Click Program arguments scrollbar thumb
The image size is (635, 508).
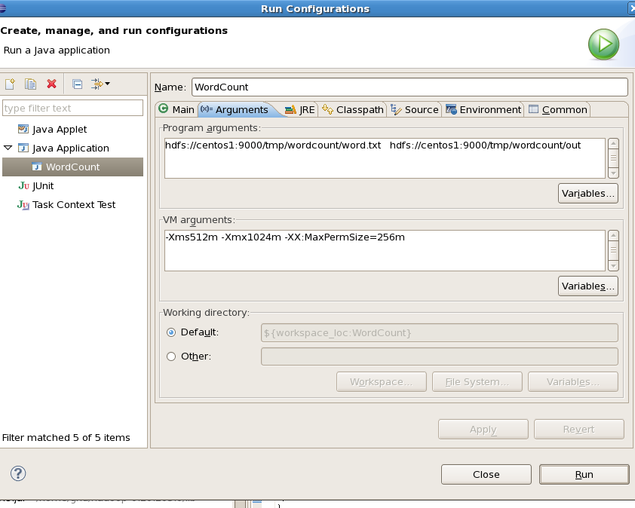click(614, 158)
